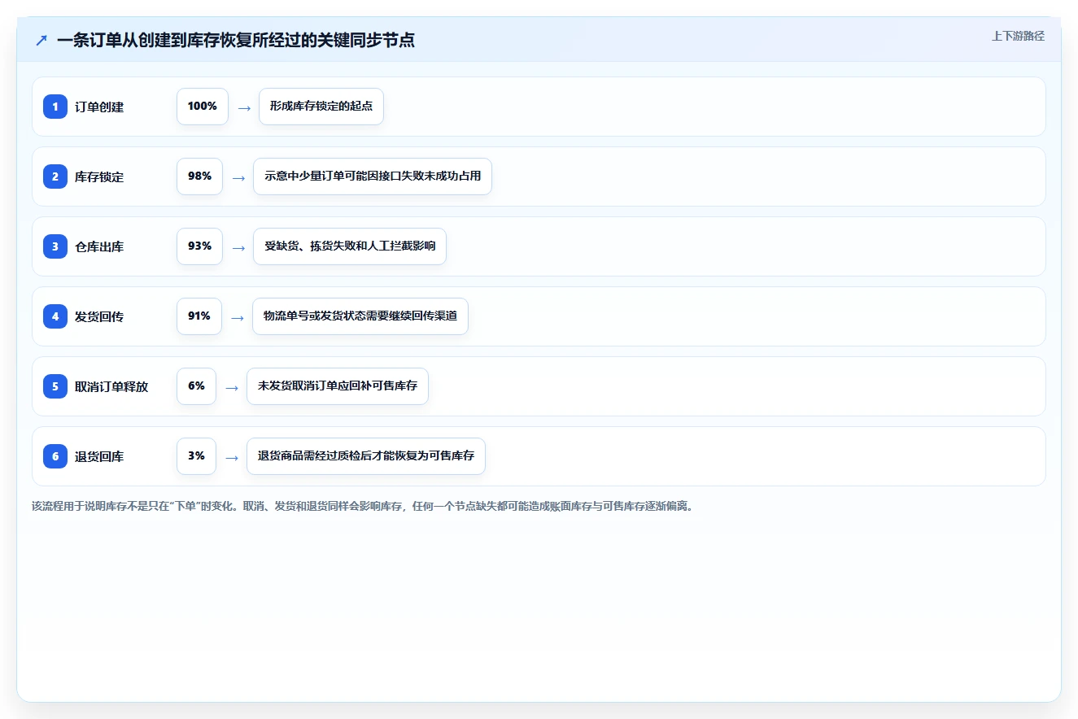Click the description 形成库存锁定的起点
This screenshot has height=719, width=1078.
click(x=321, y=107)
